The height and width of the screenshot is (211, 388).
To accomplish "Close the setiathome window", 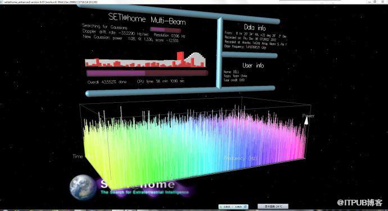I will pyautogui.click(x=383, y=2).
